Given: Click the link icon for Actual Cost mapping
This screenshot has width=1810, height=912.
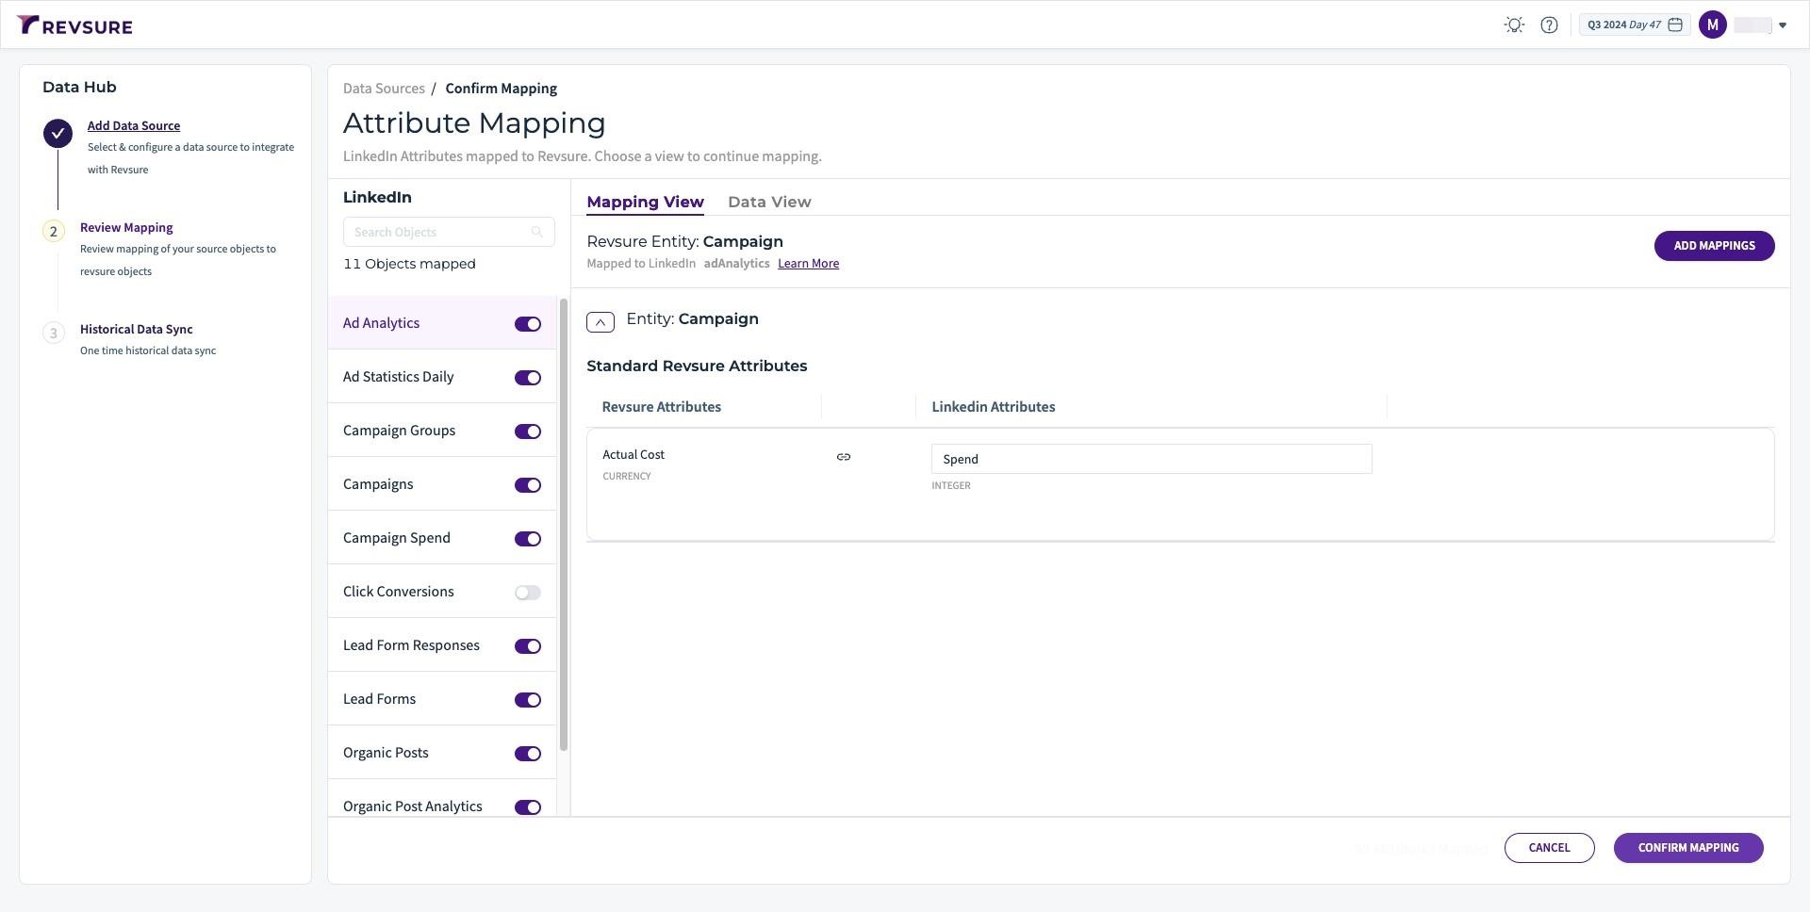Looking at the screenshot, I should [x=844, y=457].
